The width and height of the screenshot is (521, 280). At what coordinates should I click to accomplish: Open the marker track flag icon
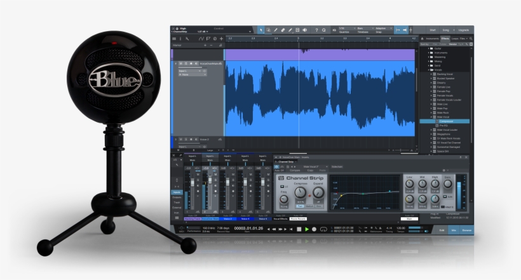point(208,39)
